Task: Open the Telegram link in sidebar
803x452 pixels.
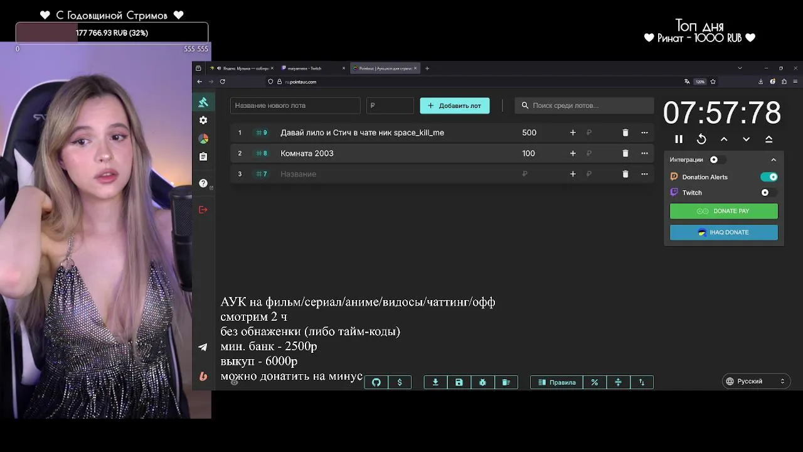Action: coord(203,347)
